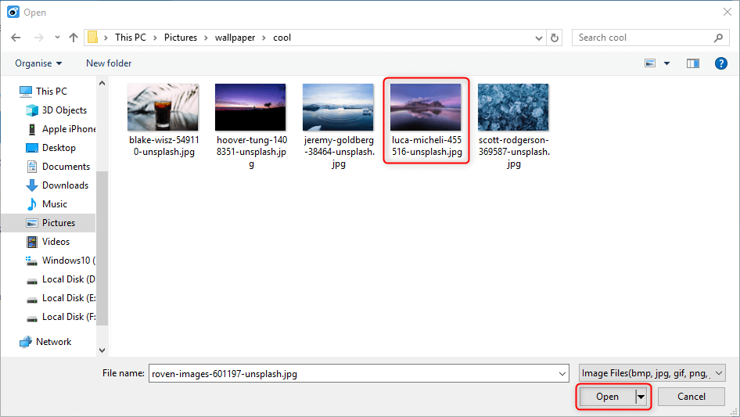
Task: Click 'cool' in the address path
Action: point(282,38)
